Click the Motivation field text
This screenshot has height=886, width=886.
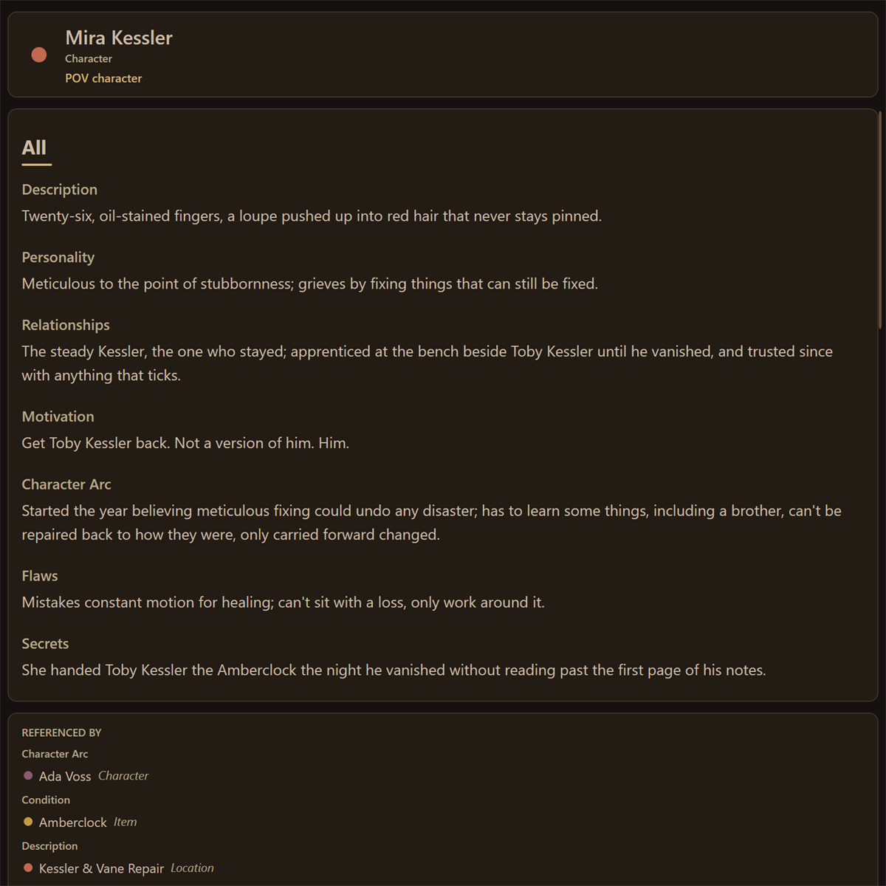pos(185,443)
